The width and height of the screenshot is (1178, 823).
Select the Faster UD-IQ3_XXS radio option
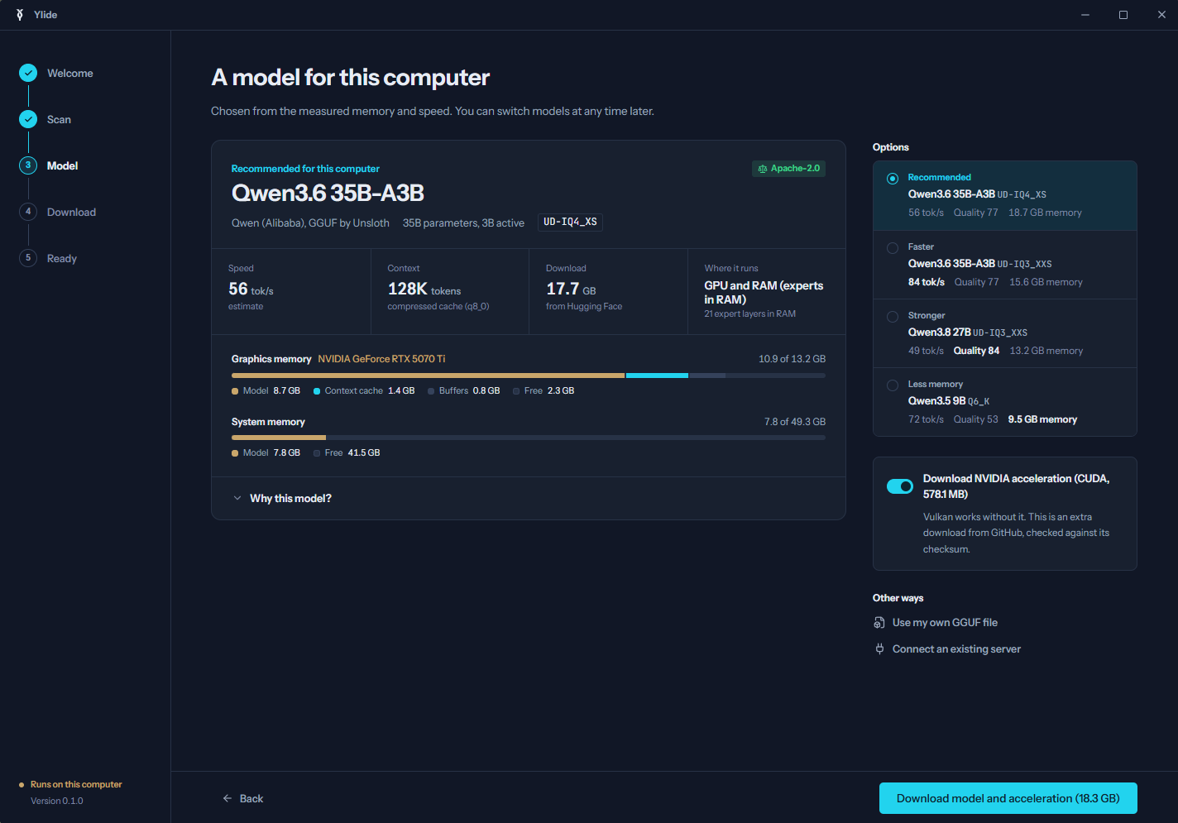pyautogui.click(x=893, y=248)
